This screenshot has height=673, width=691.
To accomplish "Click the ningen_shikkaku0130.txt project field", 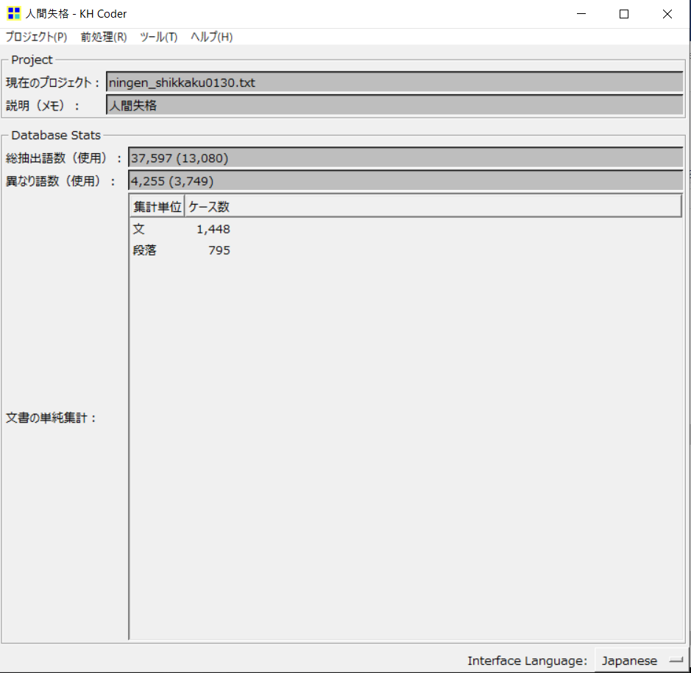I will [394, 82].
